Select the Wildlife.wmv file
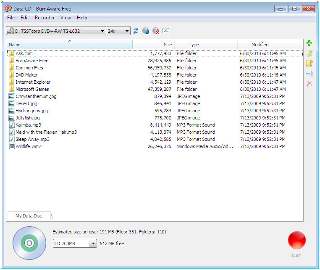 pyautogui.click(x=28, y=146)
